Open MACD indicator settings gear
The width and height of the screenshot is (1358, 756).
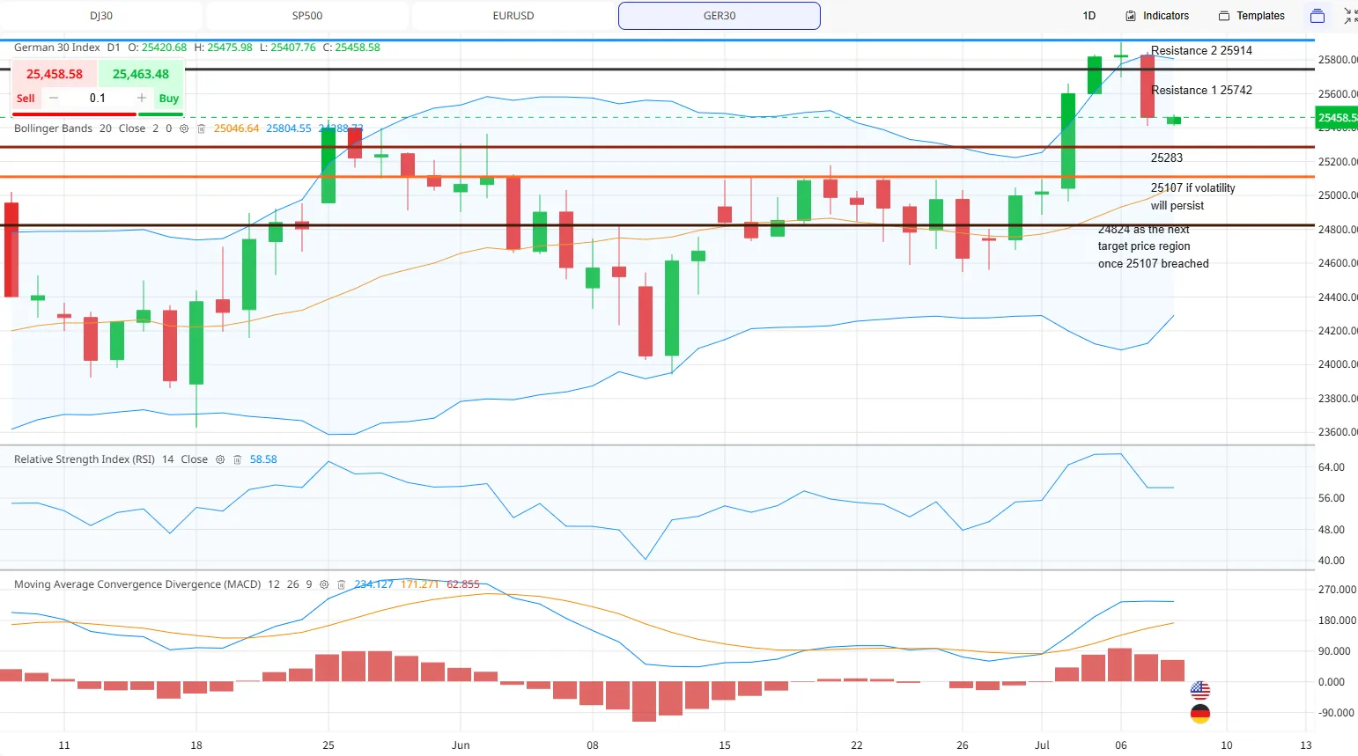click(x=324, y=584)
